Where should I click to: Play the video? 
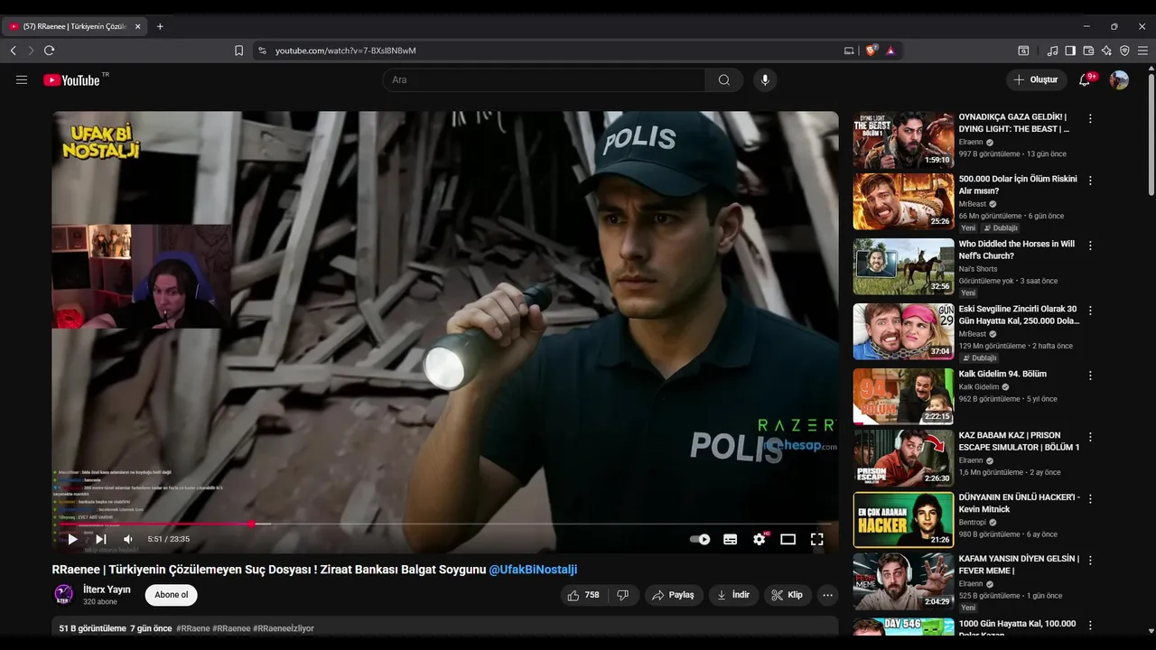[x=72, y=539]
